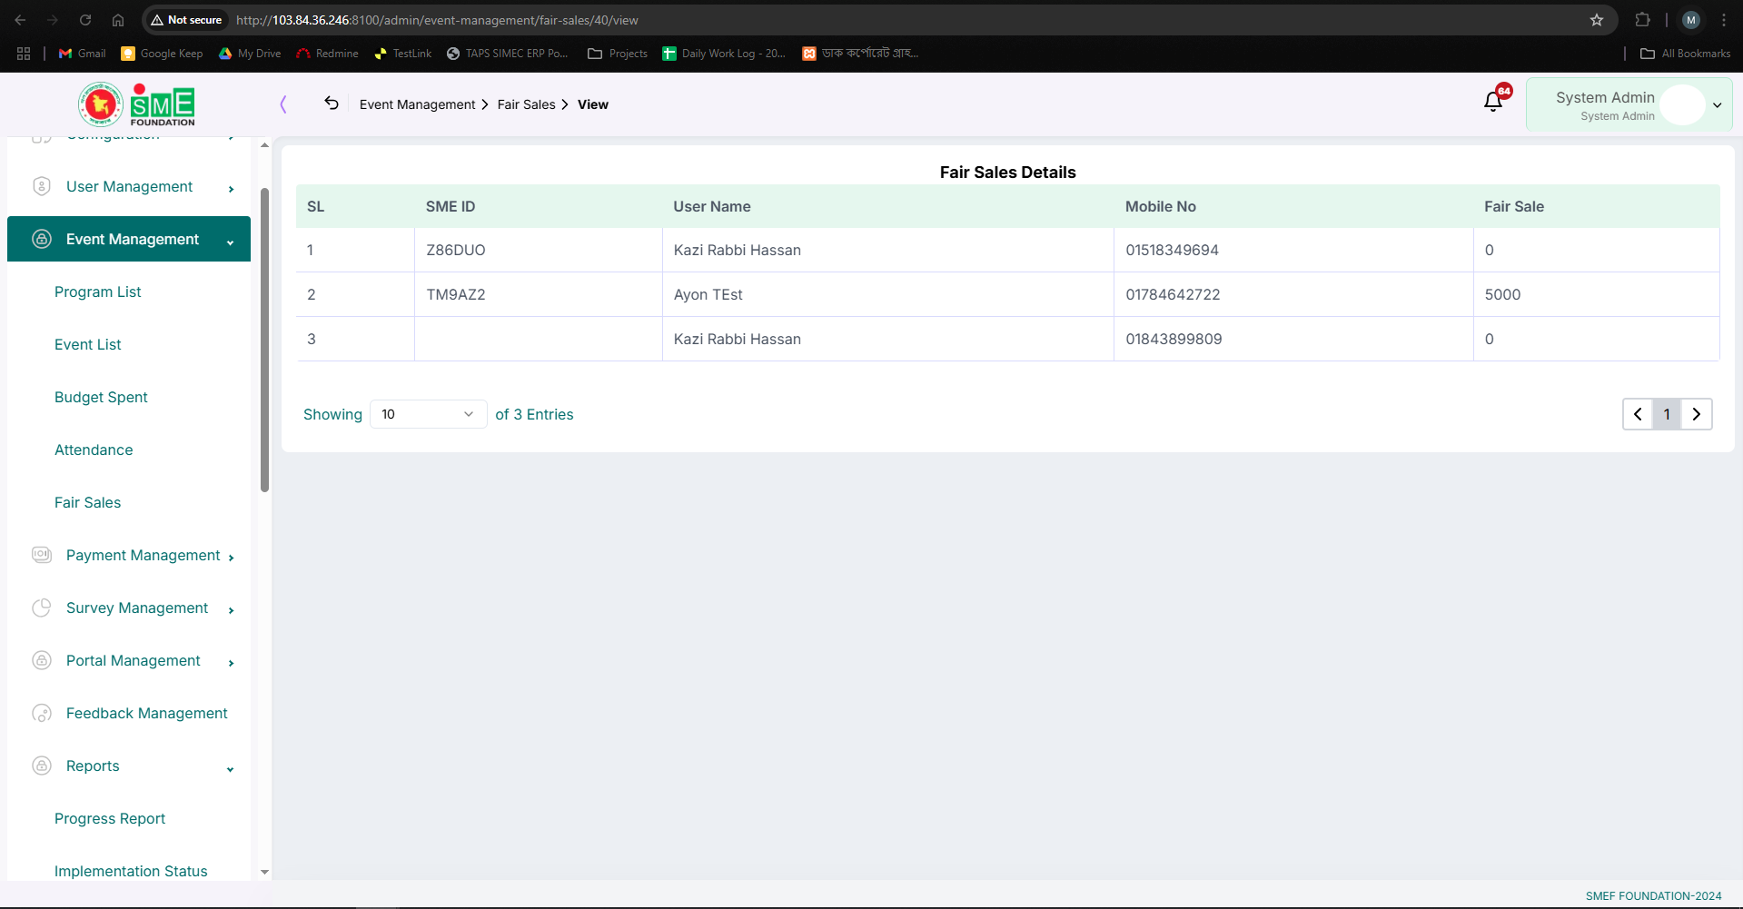Click the SME ID cell Z86DUO
The height and width of the screenshot is (909, 1743).
[x=456, y=250]
